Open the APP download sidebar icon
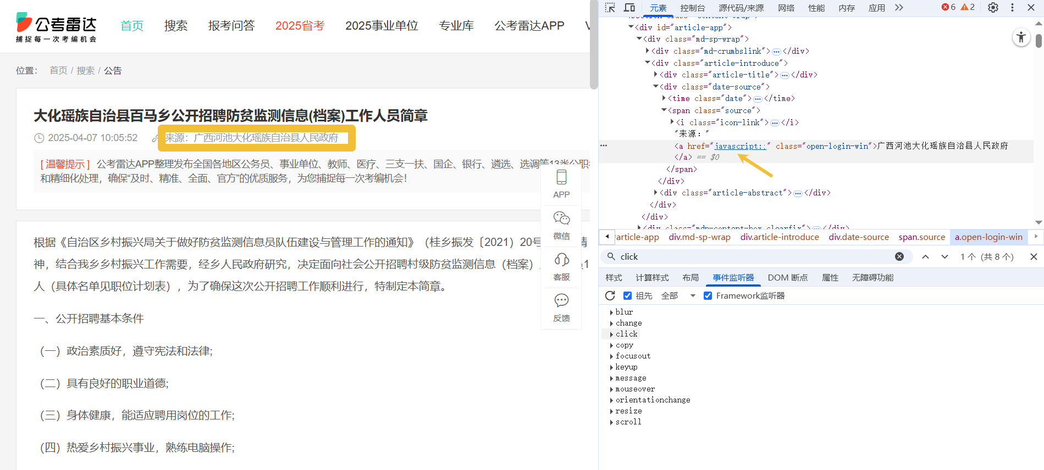 (x=561, y=184)
